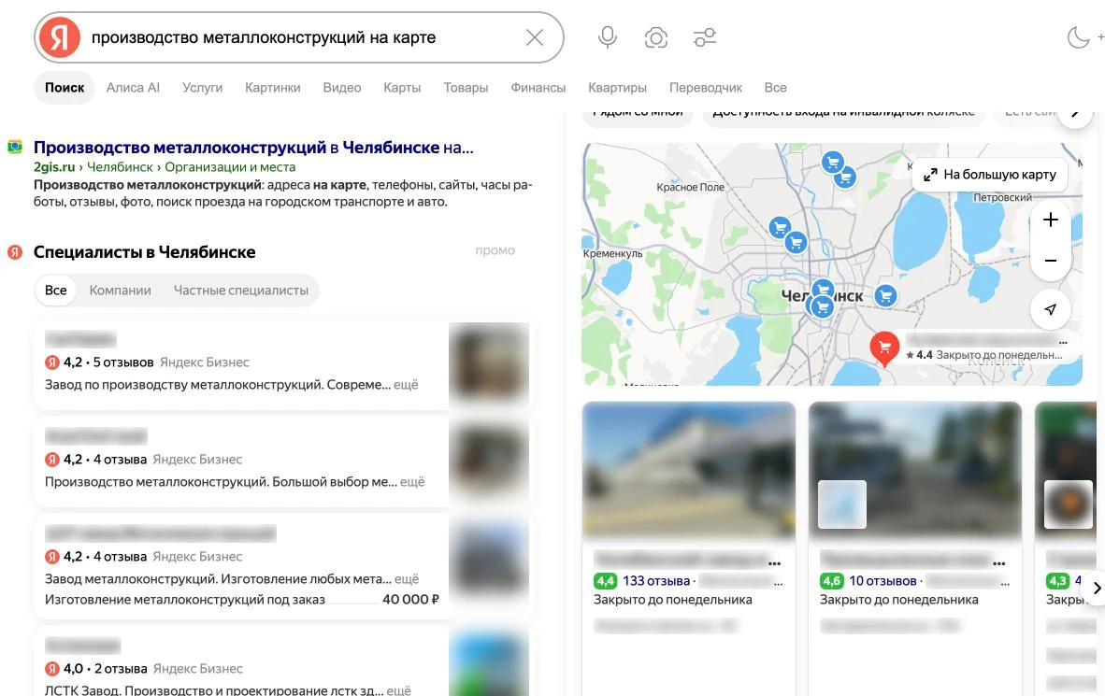Click the Yandex icon beside Специалисты heading
This screenshot has height=696, width=1105.
coord(15,252)
